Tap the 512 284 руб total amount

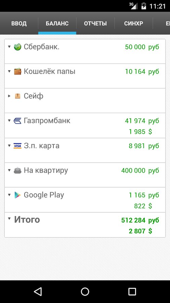click(x=140, y=220)
